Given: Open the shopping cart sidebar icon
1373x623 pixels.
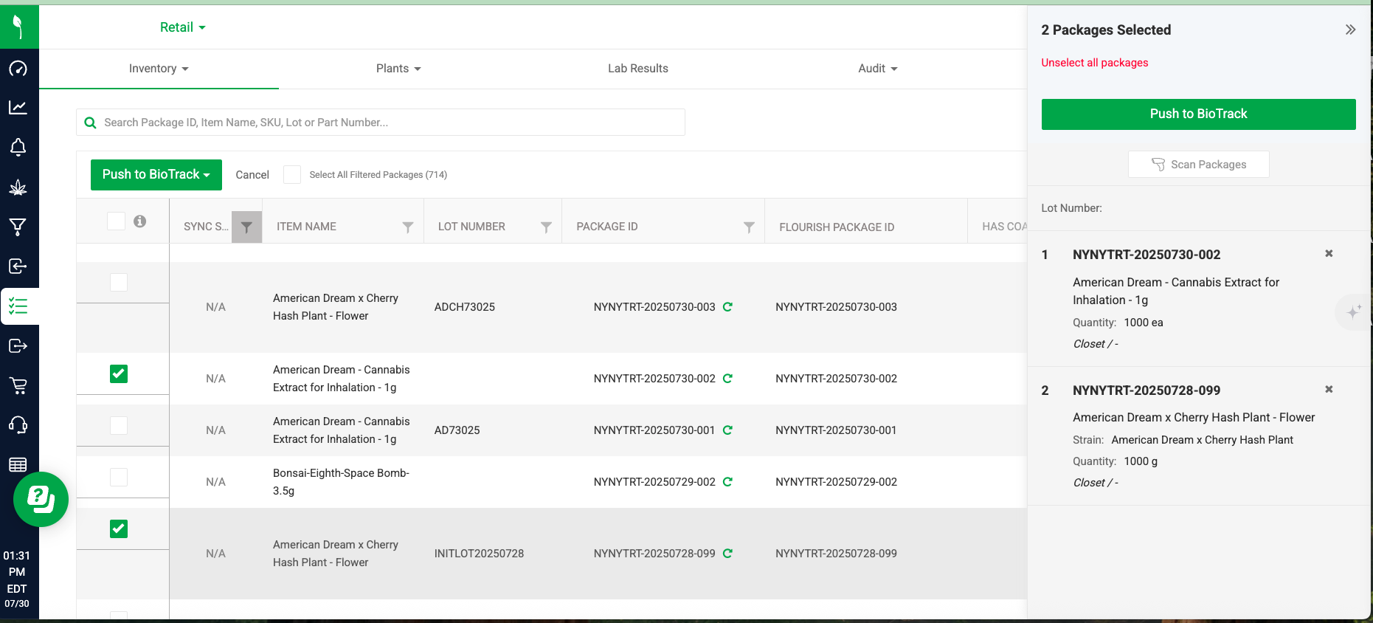Looking at the screenshot, I should [18, 385].
